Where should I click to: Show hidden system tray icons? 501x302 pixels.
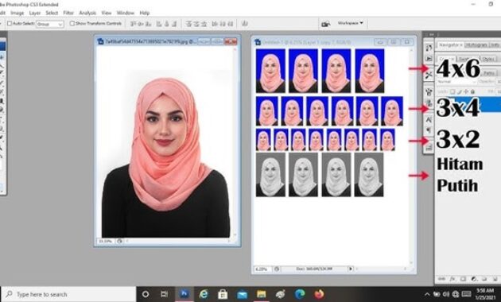(427, 294)
